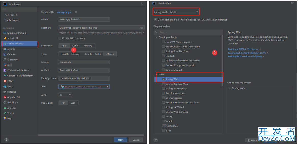Select the Compose Multiplatform generator

point(20,76)
